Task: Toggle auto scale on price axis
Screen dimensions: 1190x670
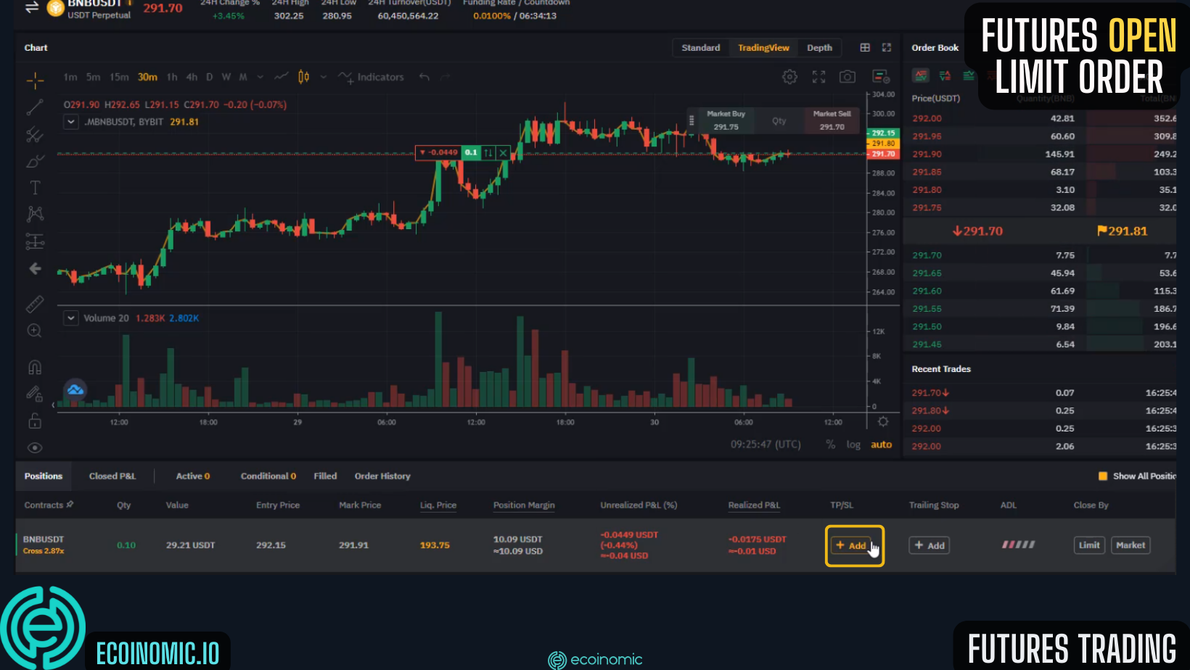Action: point(881,444)
